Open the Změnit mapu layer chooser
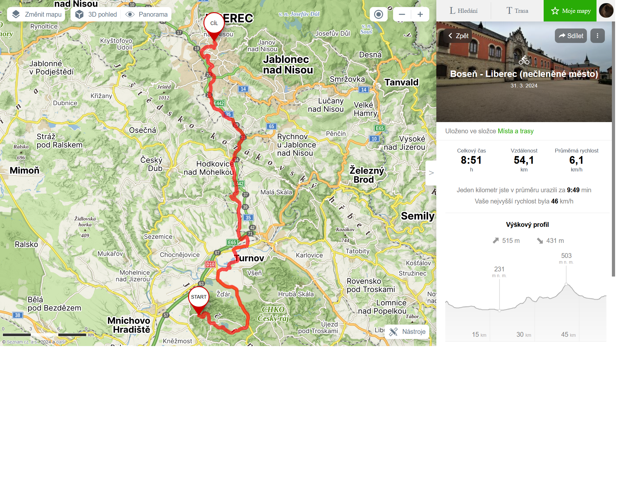The height and width of the screenshot is (496, 642). coord(36,14)
